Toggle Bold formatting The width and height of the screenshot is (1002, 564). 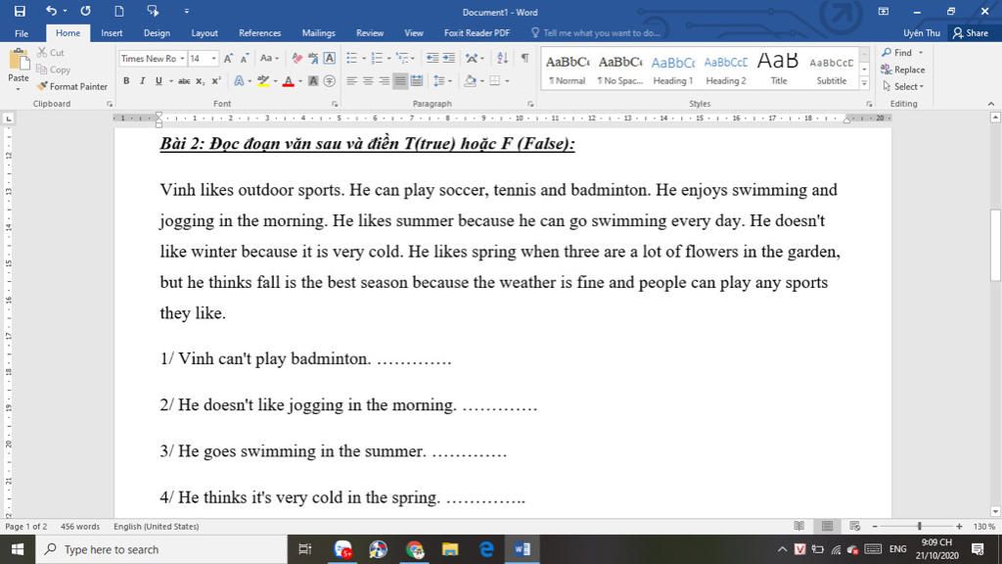coord(126,80)
